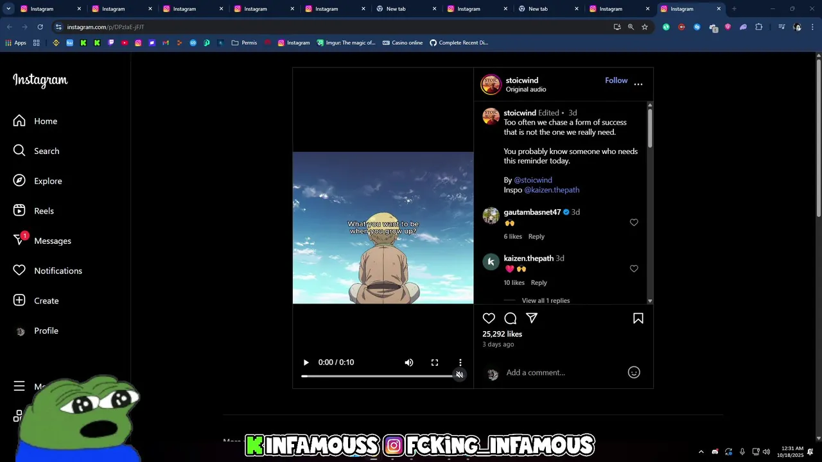The width and height of the screenshot is (822, 462).
Task: Open @stoicwind mention link in caption
Action: 533,180
